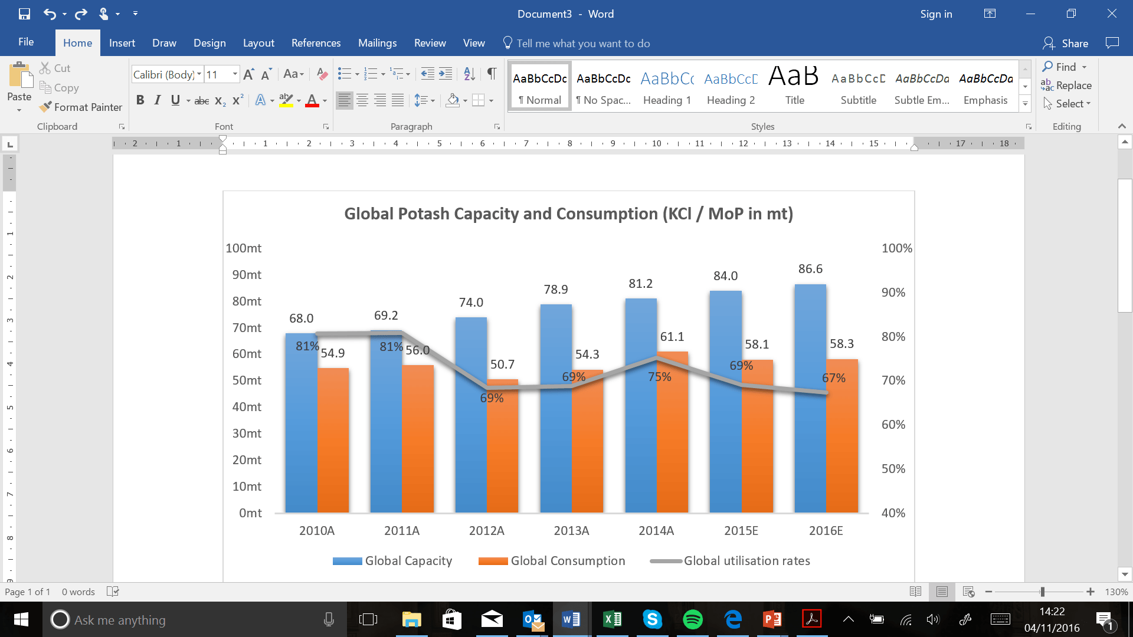Click the Save icon in the title bar
Screen dimensions: 1133x637
pos(24,14)
